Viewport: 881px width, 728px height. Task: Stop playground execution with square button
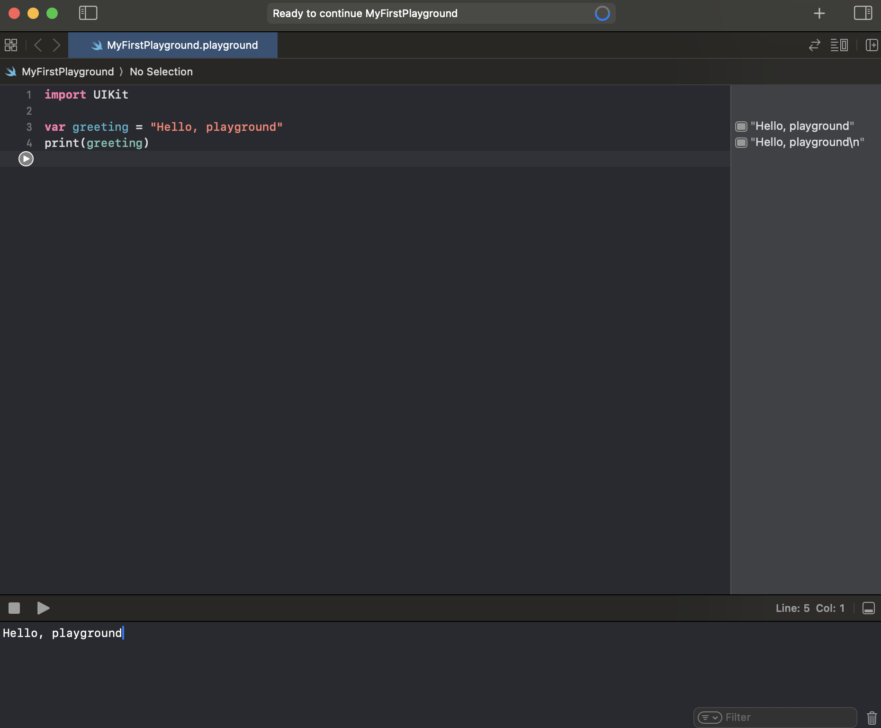[x=14, y=608]
